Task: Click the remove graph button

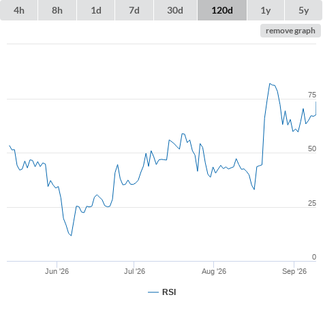Action: pos(290,31)
